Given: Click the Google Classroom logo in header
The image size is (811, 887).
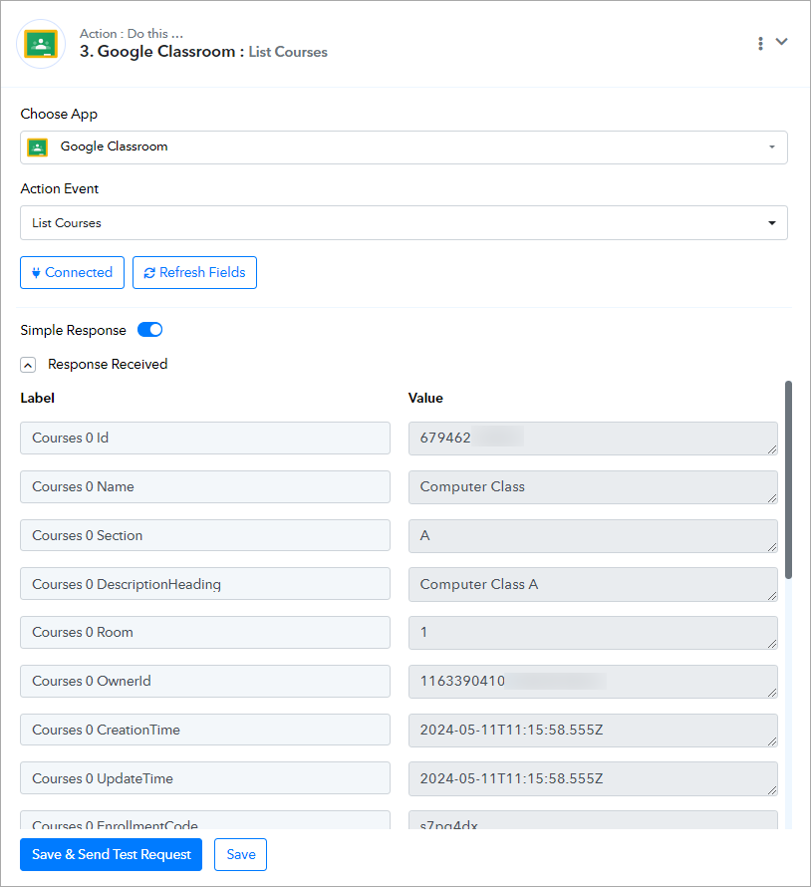Looking at the screenshot, I should (41, 44).
